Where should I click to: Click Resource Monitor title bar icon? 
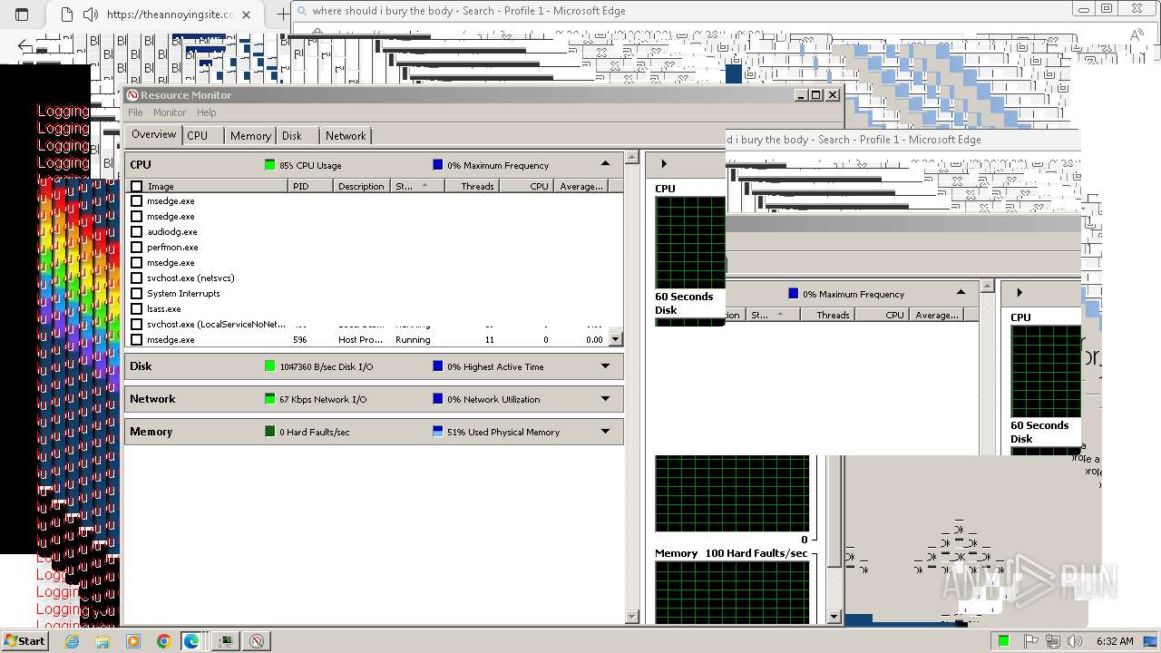pyautogui.click(x=132, y=95)
